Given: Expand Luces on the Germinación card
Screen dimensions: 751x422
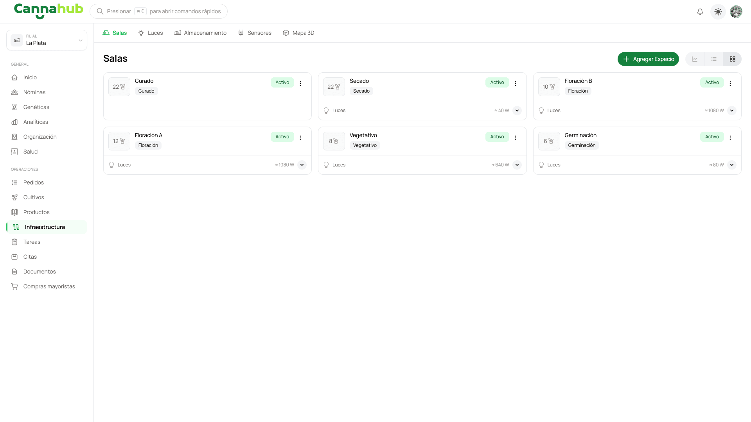Looking at the screenshot, I should [732, 165].
